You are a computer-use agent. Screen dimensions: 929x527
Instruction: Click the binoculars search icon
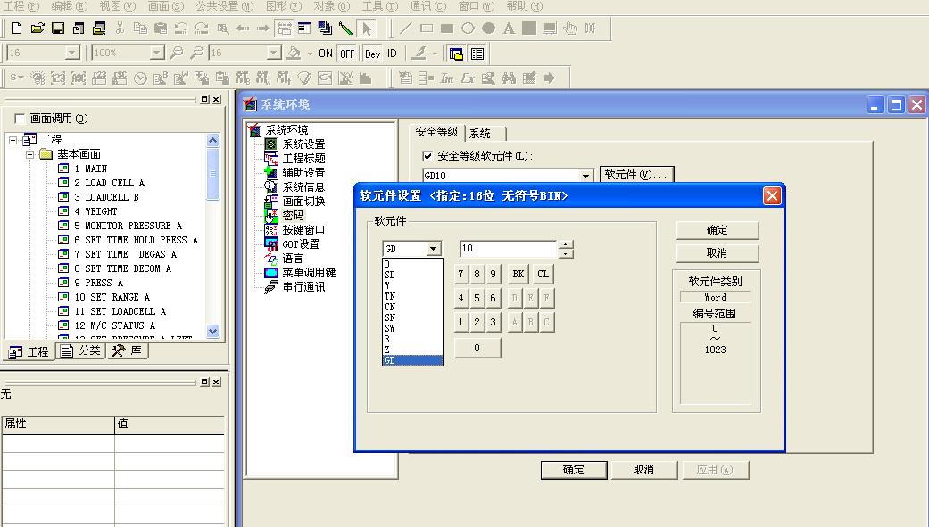pos(509,78)
